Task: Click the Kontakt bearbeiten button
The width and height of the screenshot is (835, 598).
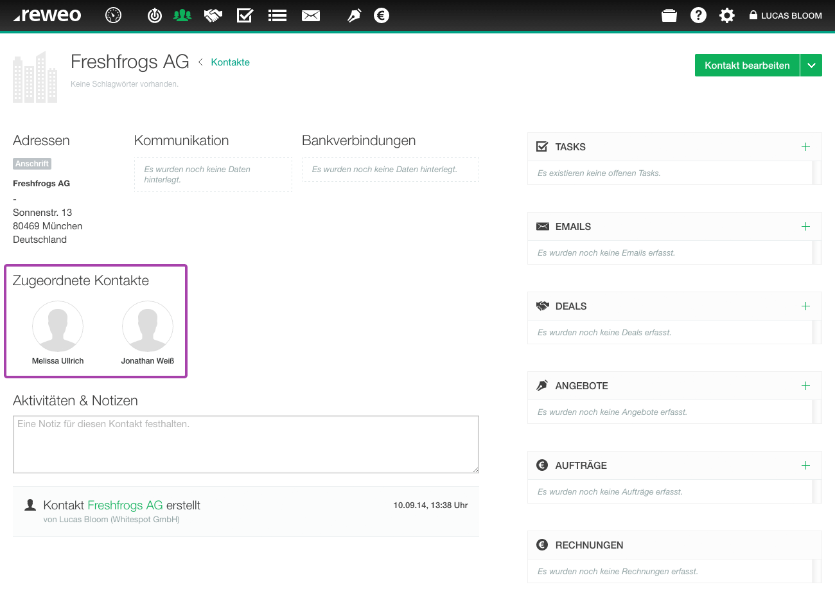Action: tap(747, 66)
